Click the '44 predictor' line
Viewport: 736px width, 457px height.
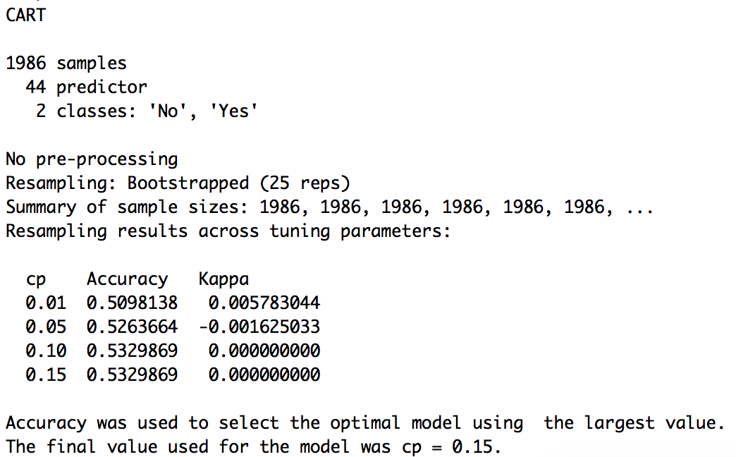(86, 87)
